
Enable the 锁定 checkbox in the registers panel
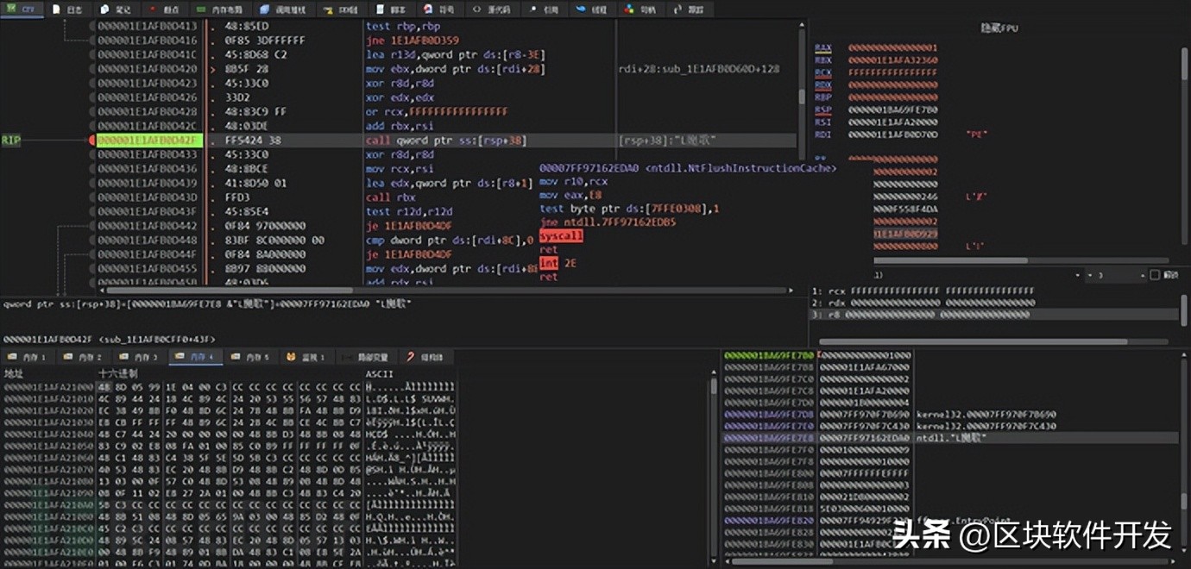(x=1155, y=274)
